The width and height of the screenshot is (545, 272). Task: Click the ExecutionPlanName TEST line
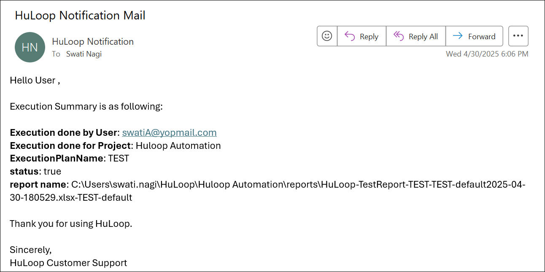(69, 159)
